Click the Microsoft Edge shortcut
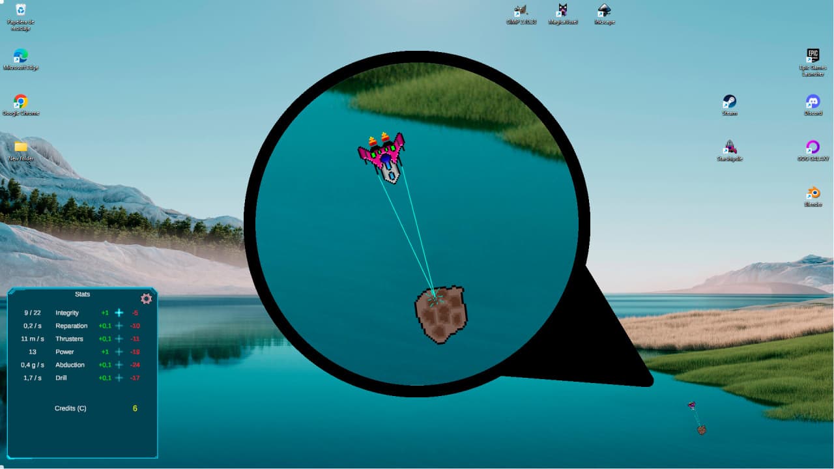Image resolution: width=834 pixels, height=469 pixels. click(x=21, y=56)
